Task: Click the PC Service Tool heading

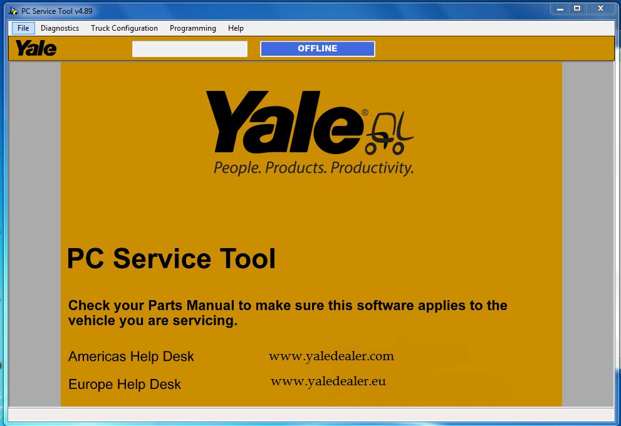Action: pyautogui.click(x=171, y=259)
